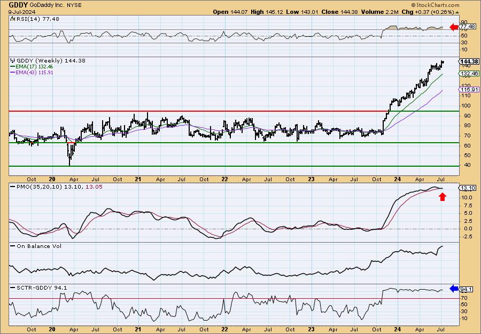The height and width of the screenshot is (334, 481).
Task: Click the 100 level on the price axis
Action: [x=465, y=105]
